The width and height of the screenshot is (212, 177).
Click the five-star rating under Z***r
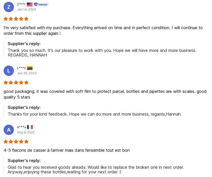[x=16, y=19]
